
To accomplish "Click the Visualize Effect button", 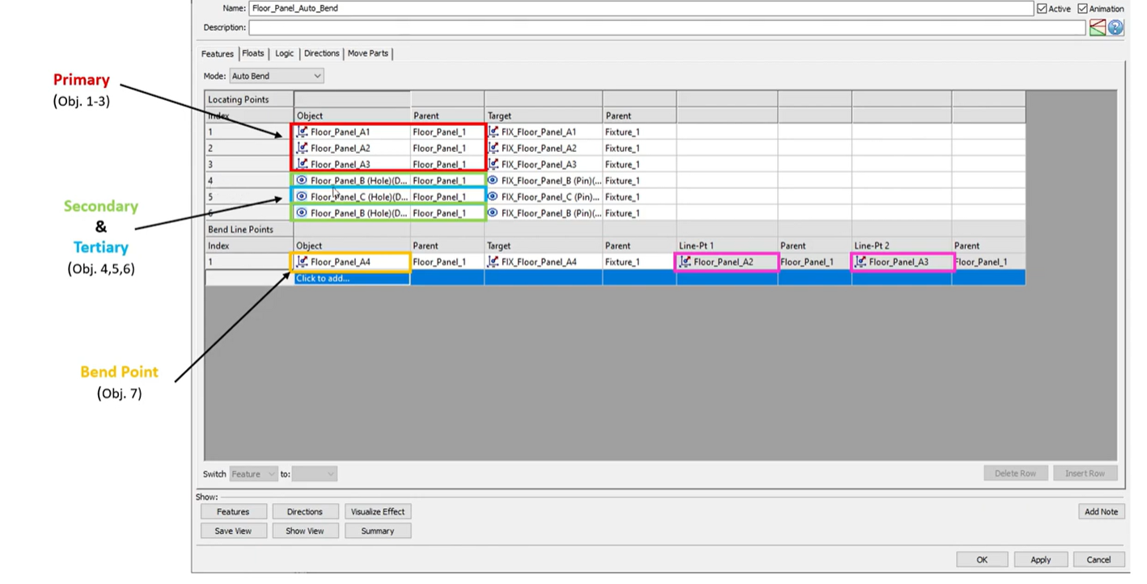I will [377, 511].
